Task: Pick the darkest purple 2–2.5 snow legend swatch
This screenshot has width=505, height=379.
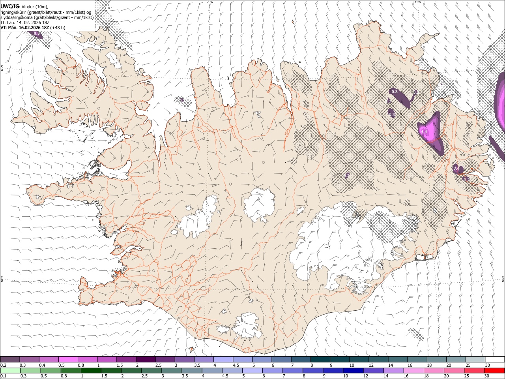Action: (x=146, y=359)
